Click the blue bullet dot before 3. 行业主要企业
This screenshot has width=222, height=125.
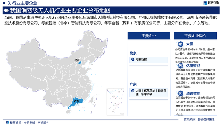(x=4, y=3)
